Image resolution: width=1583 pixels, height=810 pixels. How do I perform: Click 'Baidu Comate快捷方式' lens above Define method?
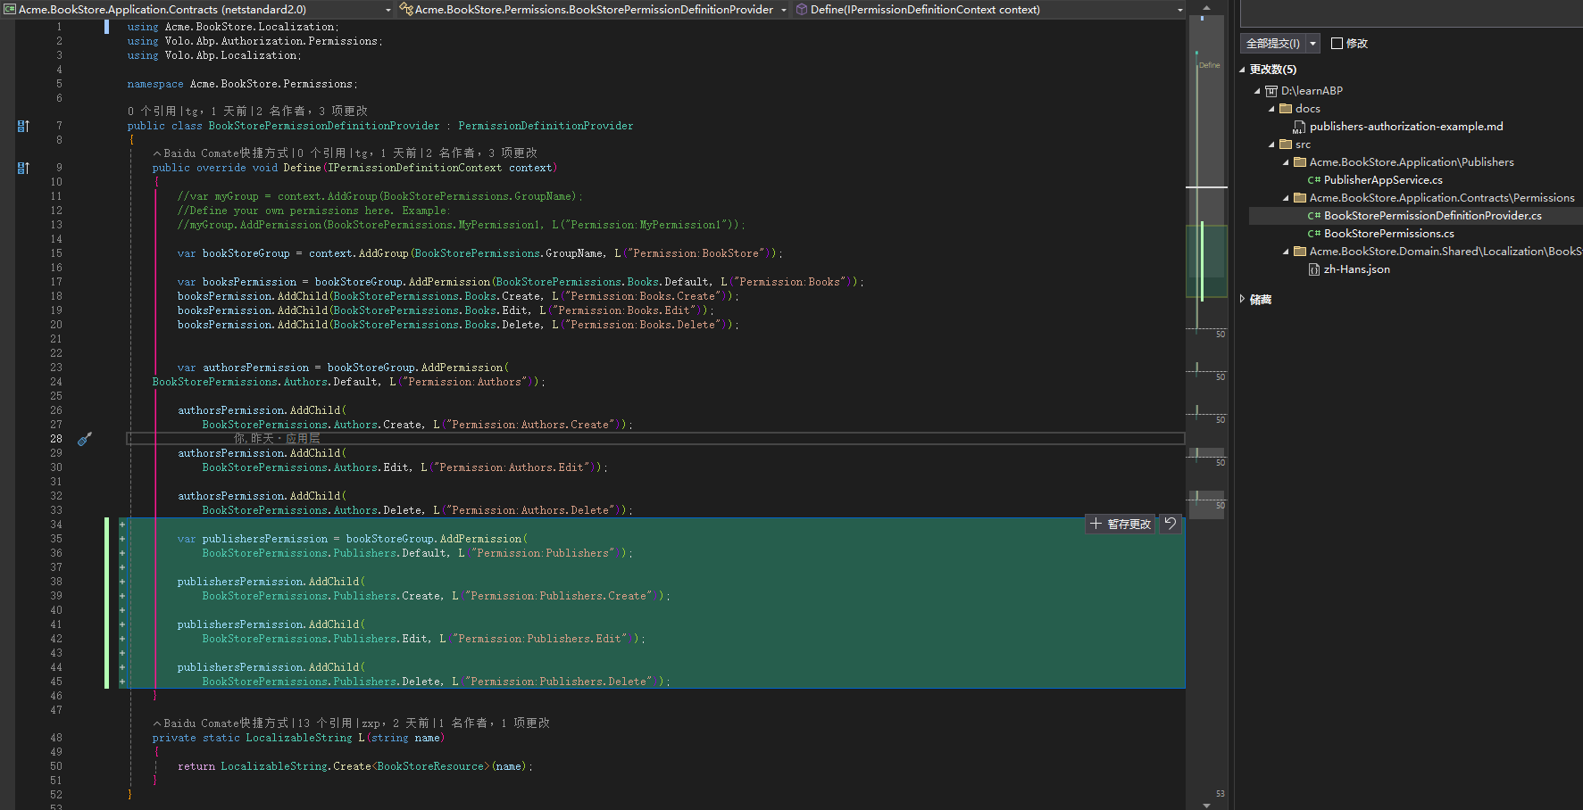tap(227, 153)
